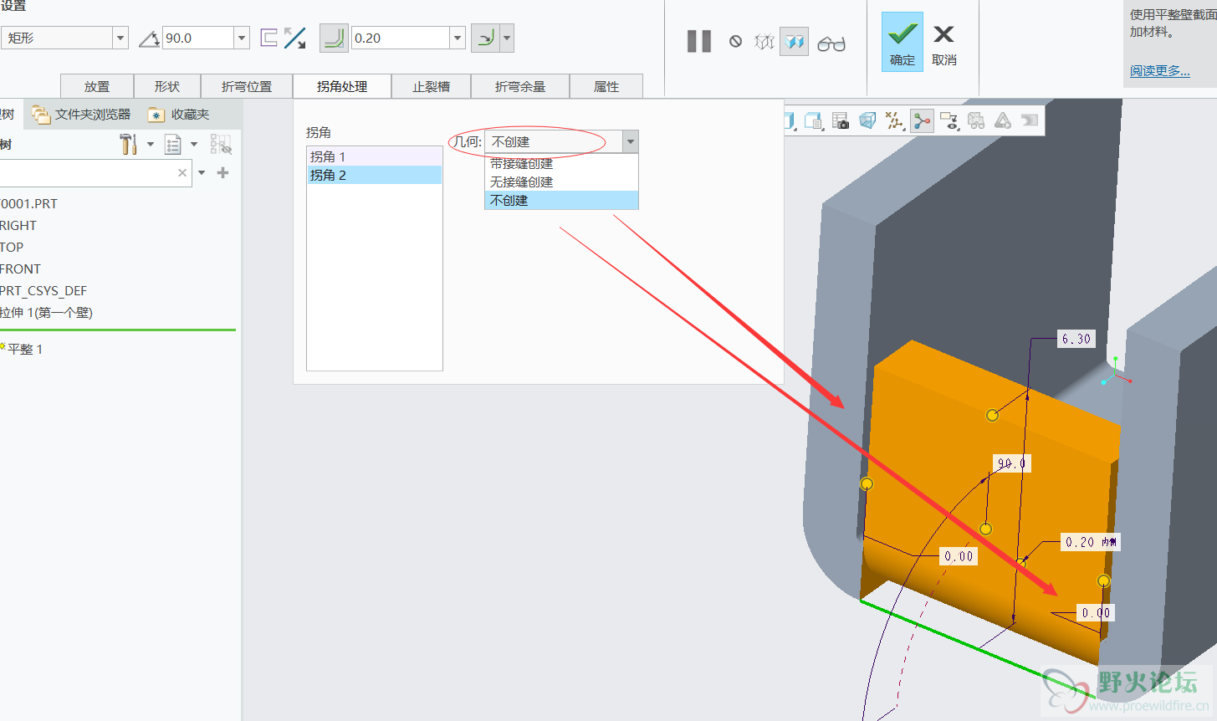Screen dimensions: 1217x721
Task: Open the datum display filters icon
Action: [x=894, y=121]
